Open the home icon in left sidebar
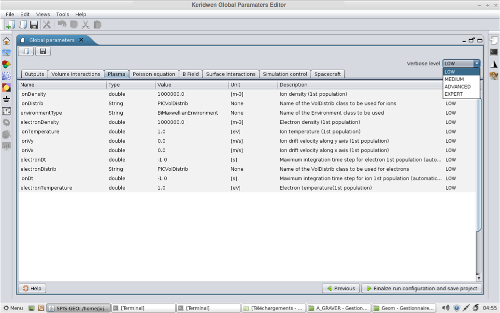 coord(6,41)
